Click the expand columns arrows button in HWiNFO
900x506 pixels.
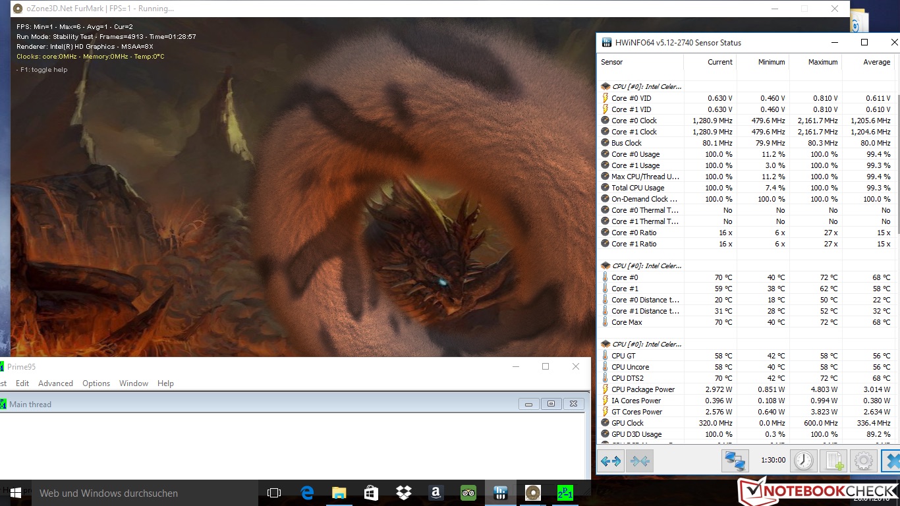[611, 461]
